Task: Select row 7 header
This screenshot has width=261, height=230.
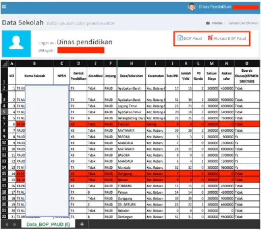Action: coord(4,124)
